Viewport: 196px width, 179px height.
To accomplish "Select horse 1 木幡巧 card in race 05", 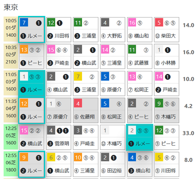I will 113,137.
